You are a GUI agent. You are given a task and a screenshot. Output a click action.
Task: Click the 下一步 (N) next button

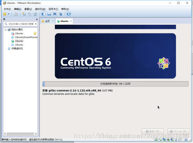(179, 131)
